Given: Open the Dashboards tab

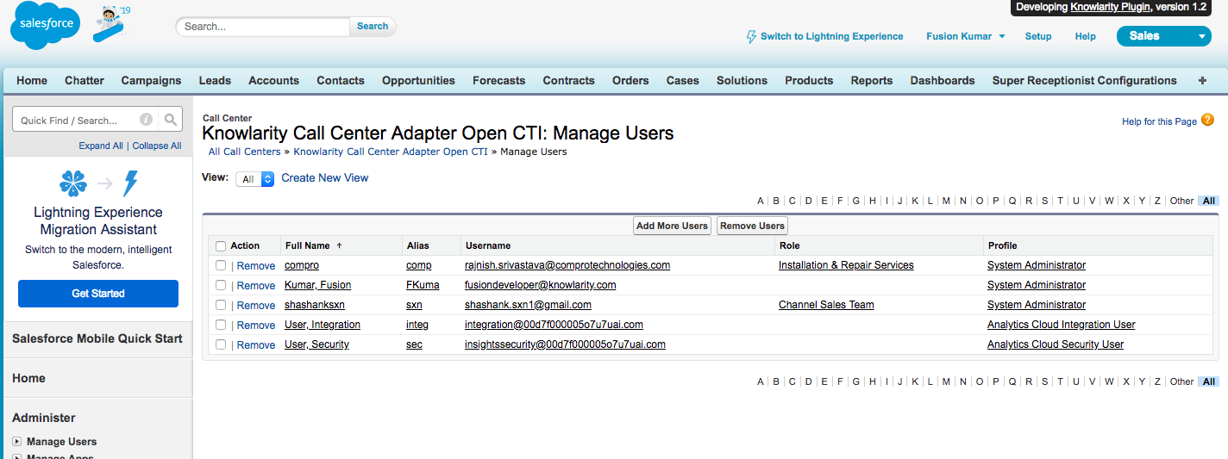Looking at the screenshot, I should click(x=943, y=80).
